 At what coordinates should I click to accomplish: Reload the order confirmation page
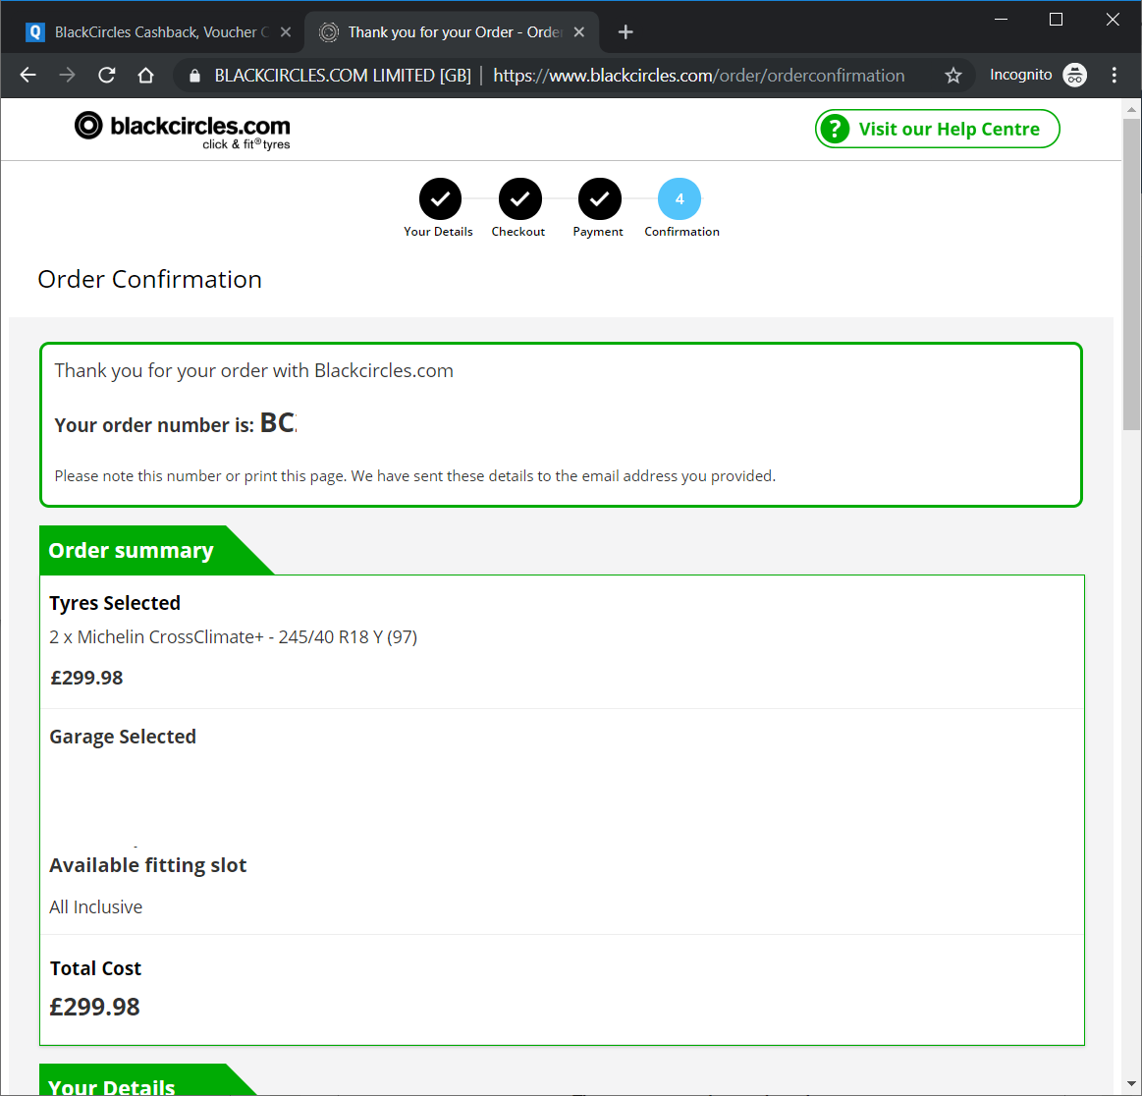click(106, 75)
